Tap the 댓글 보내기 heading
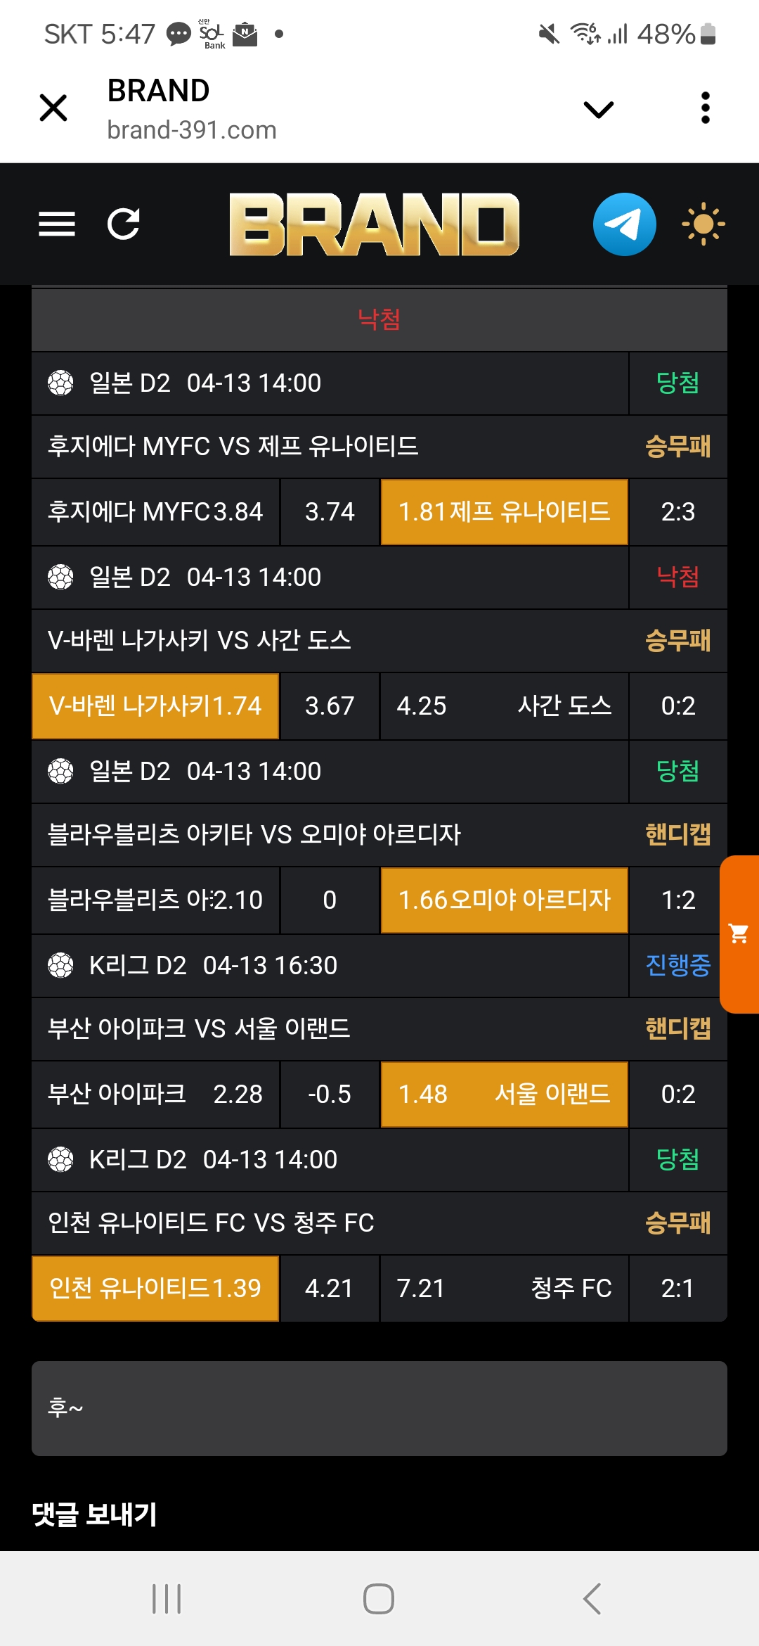This screenshot has height=1646, width=759. pyautogui.click(x=95, y=1514)
